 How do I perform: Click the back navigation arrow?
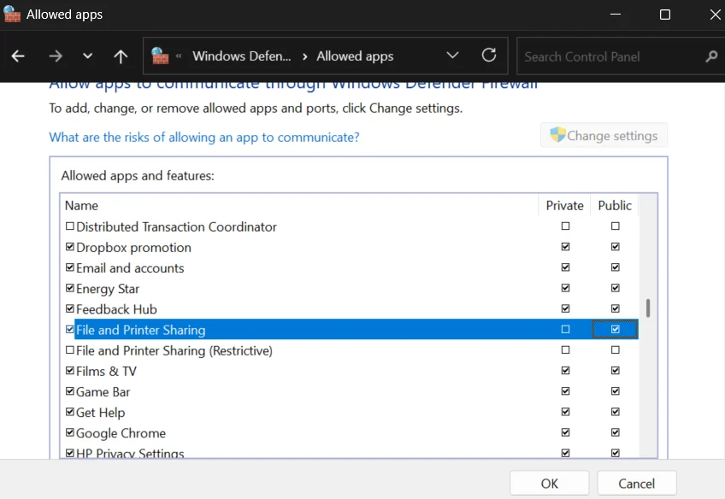17,56
